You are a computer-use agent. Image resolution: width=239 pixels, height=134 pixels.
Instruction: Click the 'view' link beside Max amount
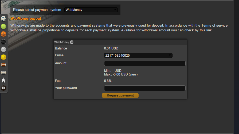pyautogui.click(x=133, y=74)
